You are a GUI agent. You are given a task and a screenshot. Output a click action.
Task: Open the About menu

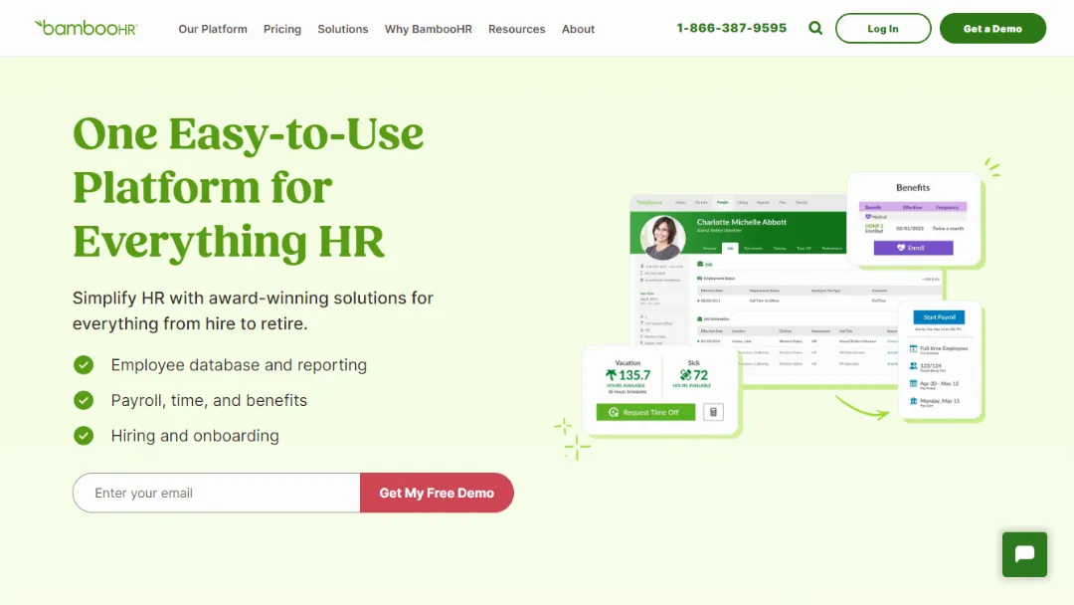pos(578,29)
